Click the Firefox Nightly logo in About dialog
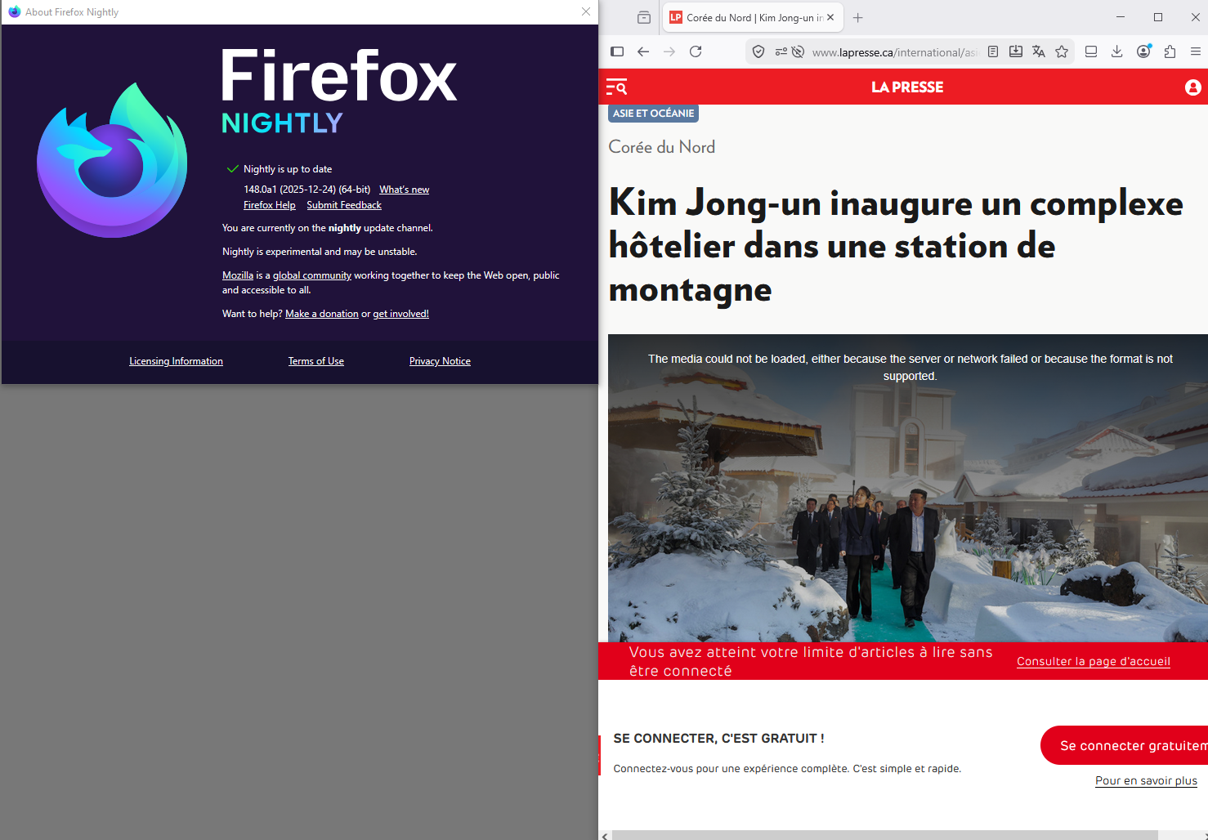Image resolution: width=1208 pixels, height=840 pixels. coord(112,160)
